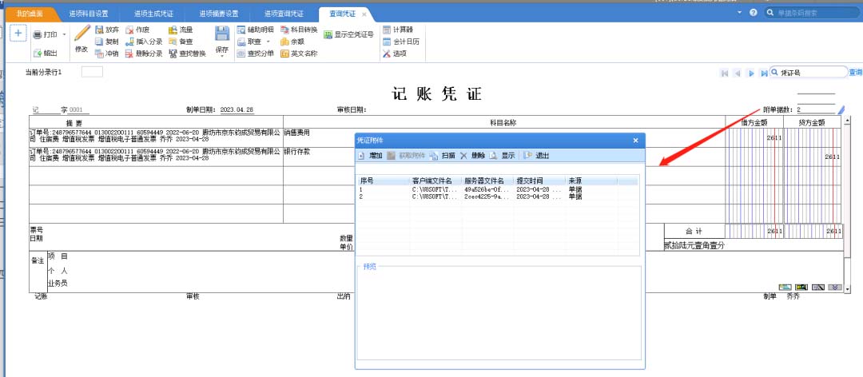Image resolution: width=863 pixels, height=377 pixels.
Task: Click the 作废 void voucher button
Action: (x=137, y=30)
